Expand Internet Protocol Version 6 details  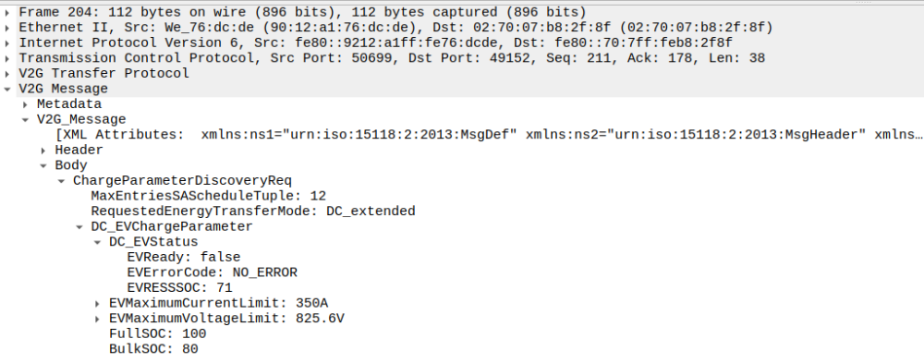click(6, 43)
